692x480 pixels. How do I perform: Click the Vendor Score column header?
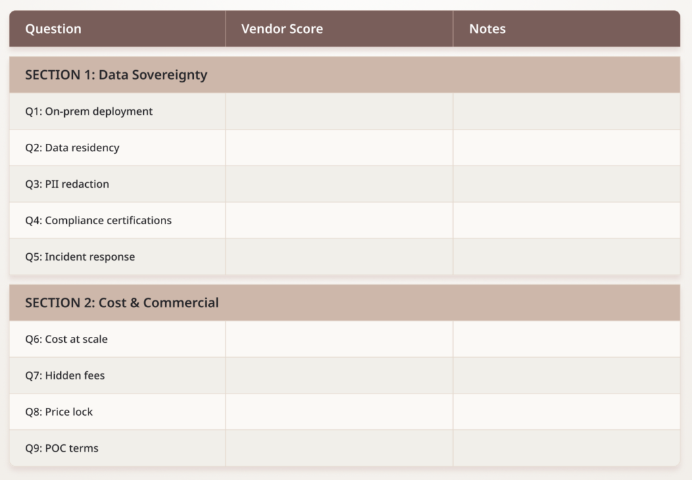(282, 29)
